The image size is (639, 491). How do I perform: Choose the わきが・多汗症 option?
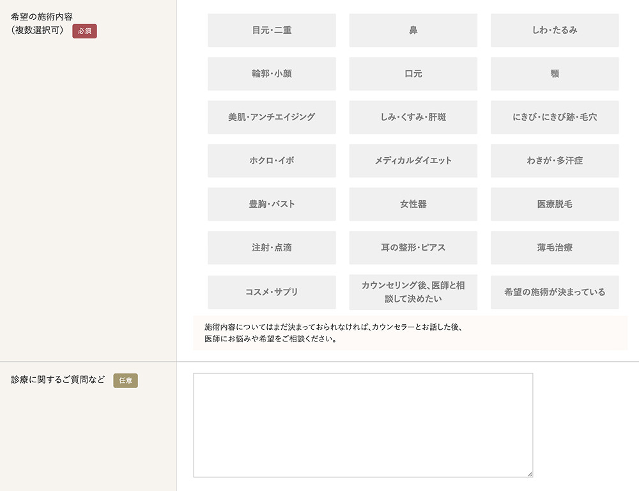[555, 160]
